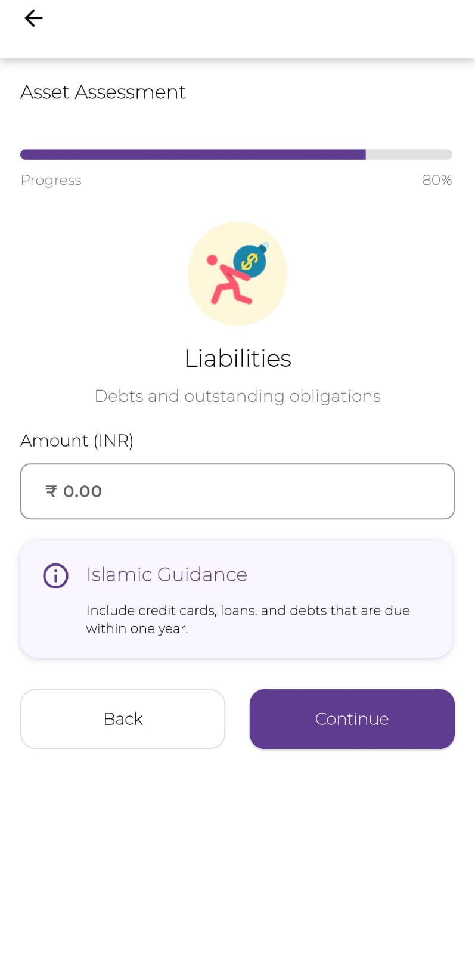Click the Asset Assessment title
The width and height of the screenshot is (475, 954).
103,92
